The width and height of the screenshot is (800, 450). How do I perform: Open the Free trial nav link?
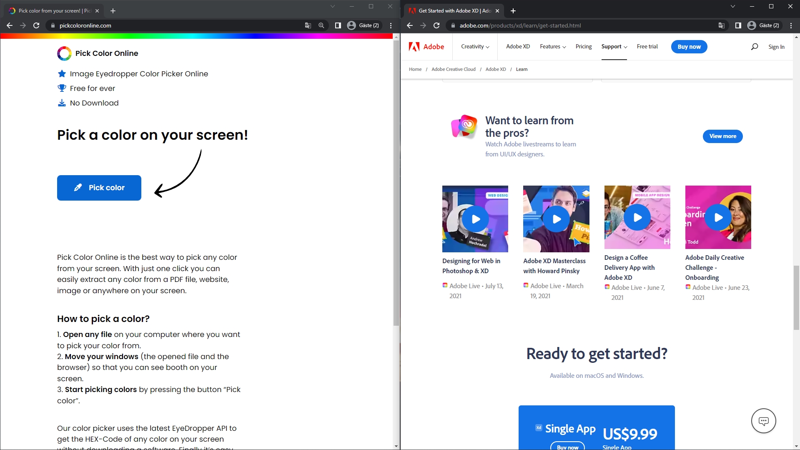[x=647, y=47]
